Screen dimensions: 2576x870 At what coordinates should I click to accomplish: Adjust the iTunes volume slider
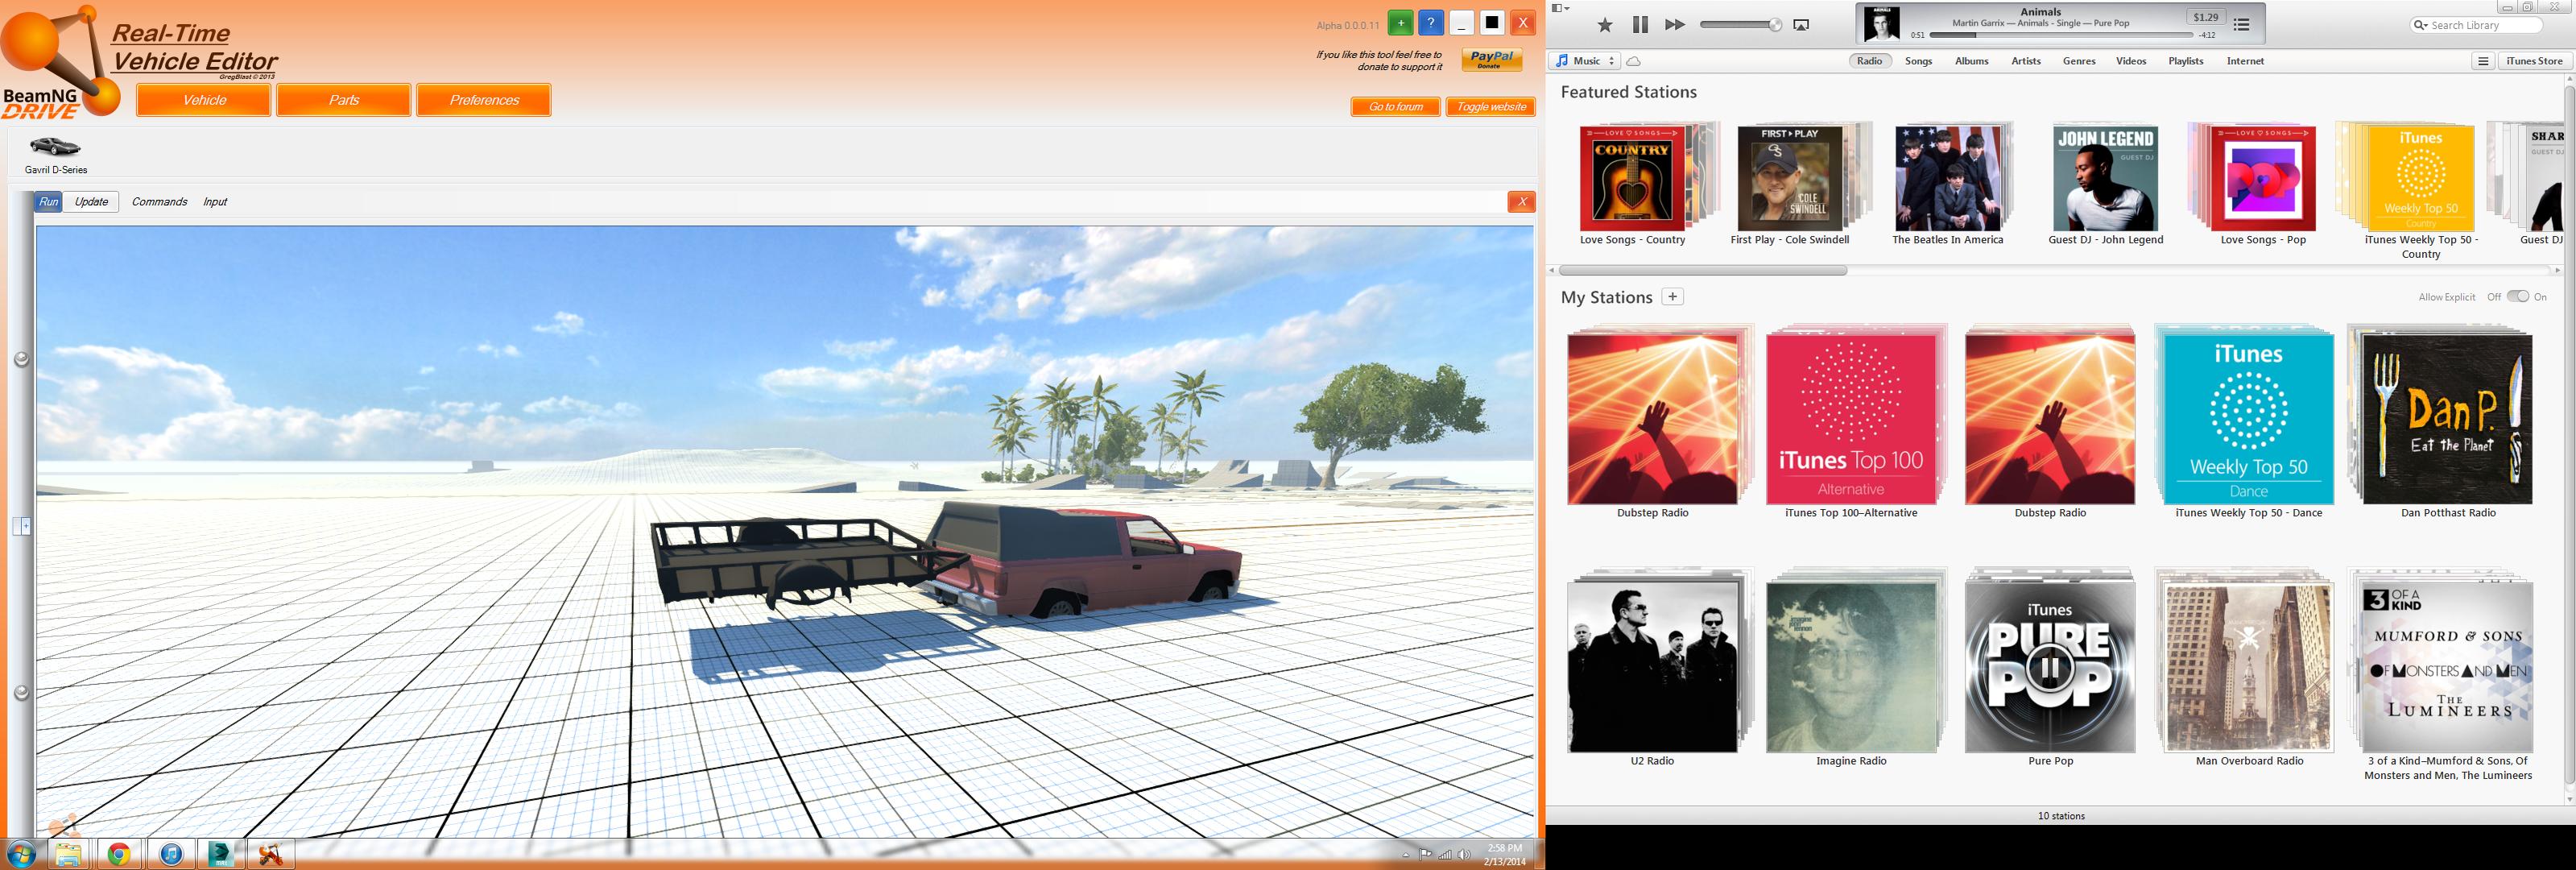point(1740,25)
